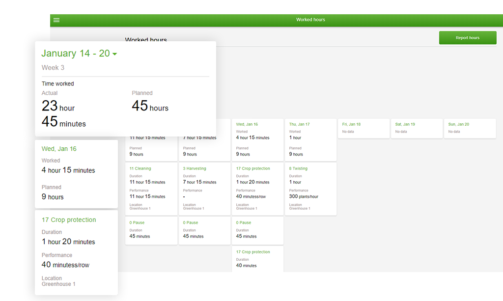Screen dimensions: 503x301
Task: Select the Sat, Jan 19 day card
Action: click(x=417, y=128)
